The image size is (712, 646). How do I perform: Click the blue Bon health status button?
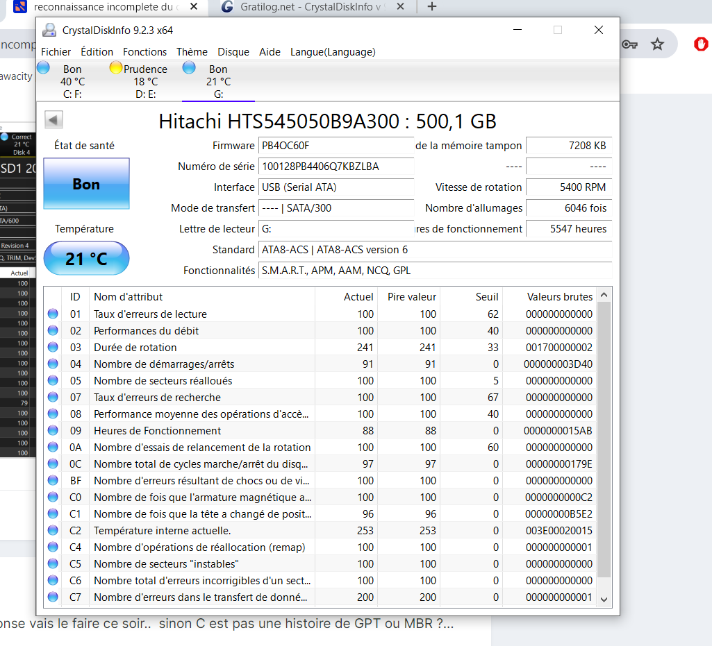pyautogui.click(x=86, y=184)
